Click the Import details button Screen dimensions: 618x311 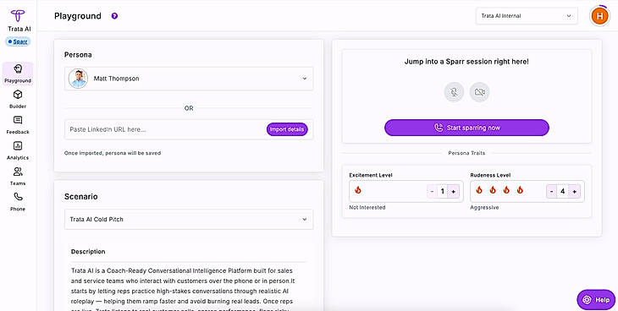287,129
